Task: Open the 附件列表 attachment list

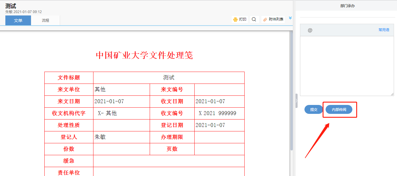Action: click(x=273, y=19)
